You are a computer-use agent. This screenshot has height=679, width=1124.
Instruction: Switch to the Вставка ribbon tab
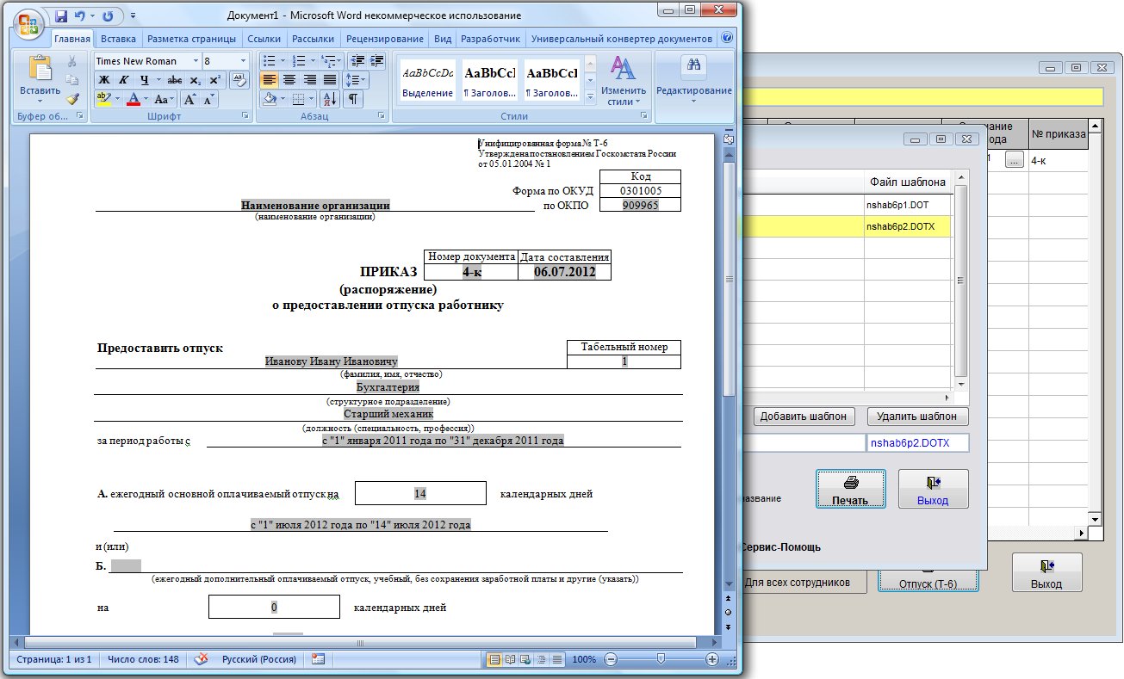[x=118, y=39]
